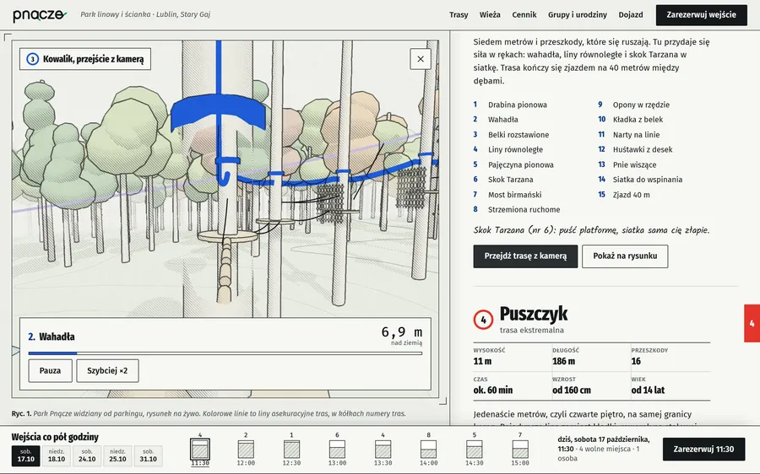Click Pokaż na rysunku button

(x=625, y=256)
